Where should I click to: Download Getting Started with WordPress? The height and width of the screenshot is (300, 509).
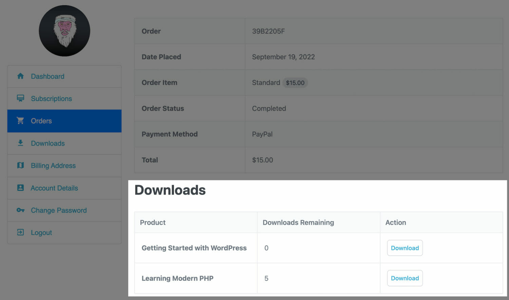click(x=405, y=248)
